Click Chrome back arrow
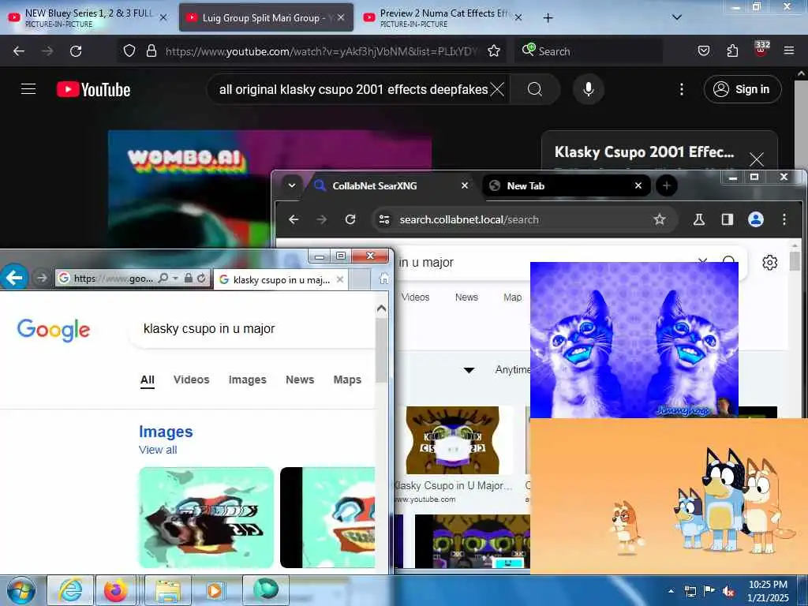Image resolution: width=808 pixels, height=606 pixels. [294, 219]
